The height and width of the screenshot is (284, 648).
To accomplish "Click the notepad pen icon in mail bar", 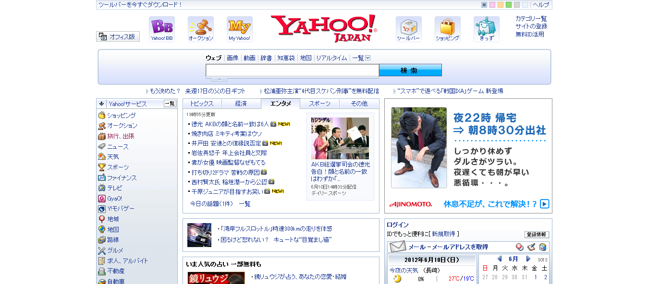I will point(531,247).
